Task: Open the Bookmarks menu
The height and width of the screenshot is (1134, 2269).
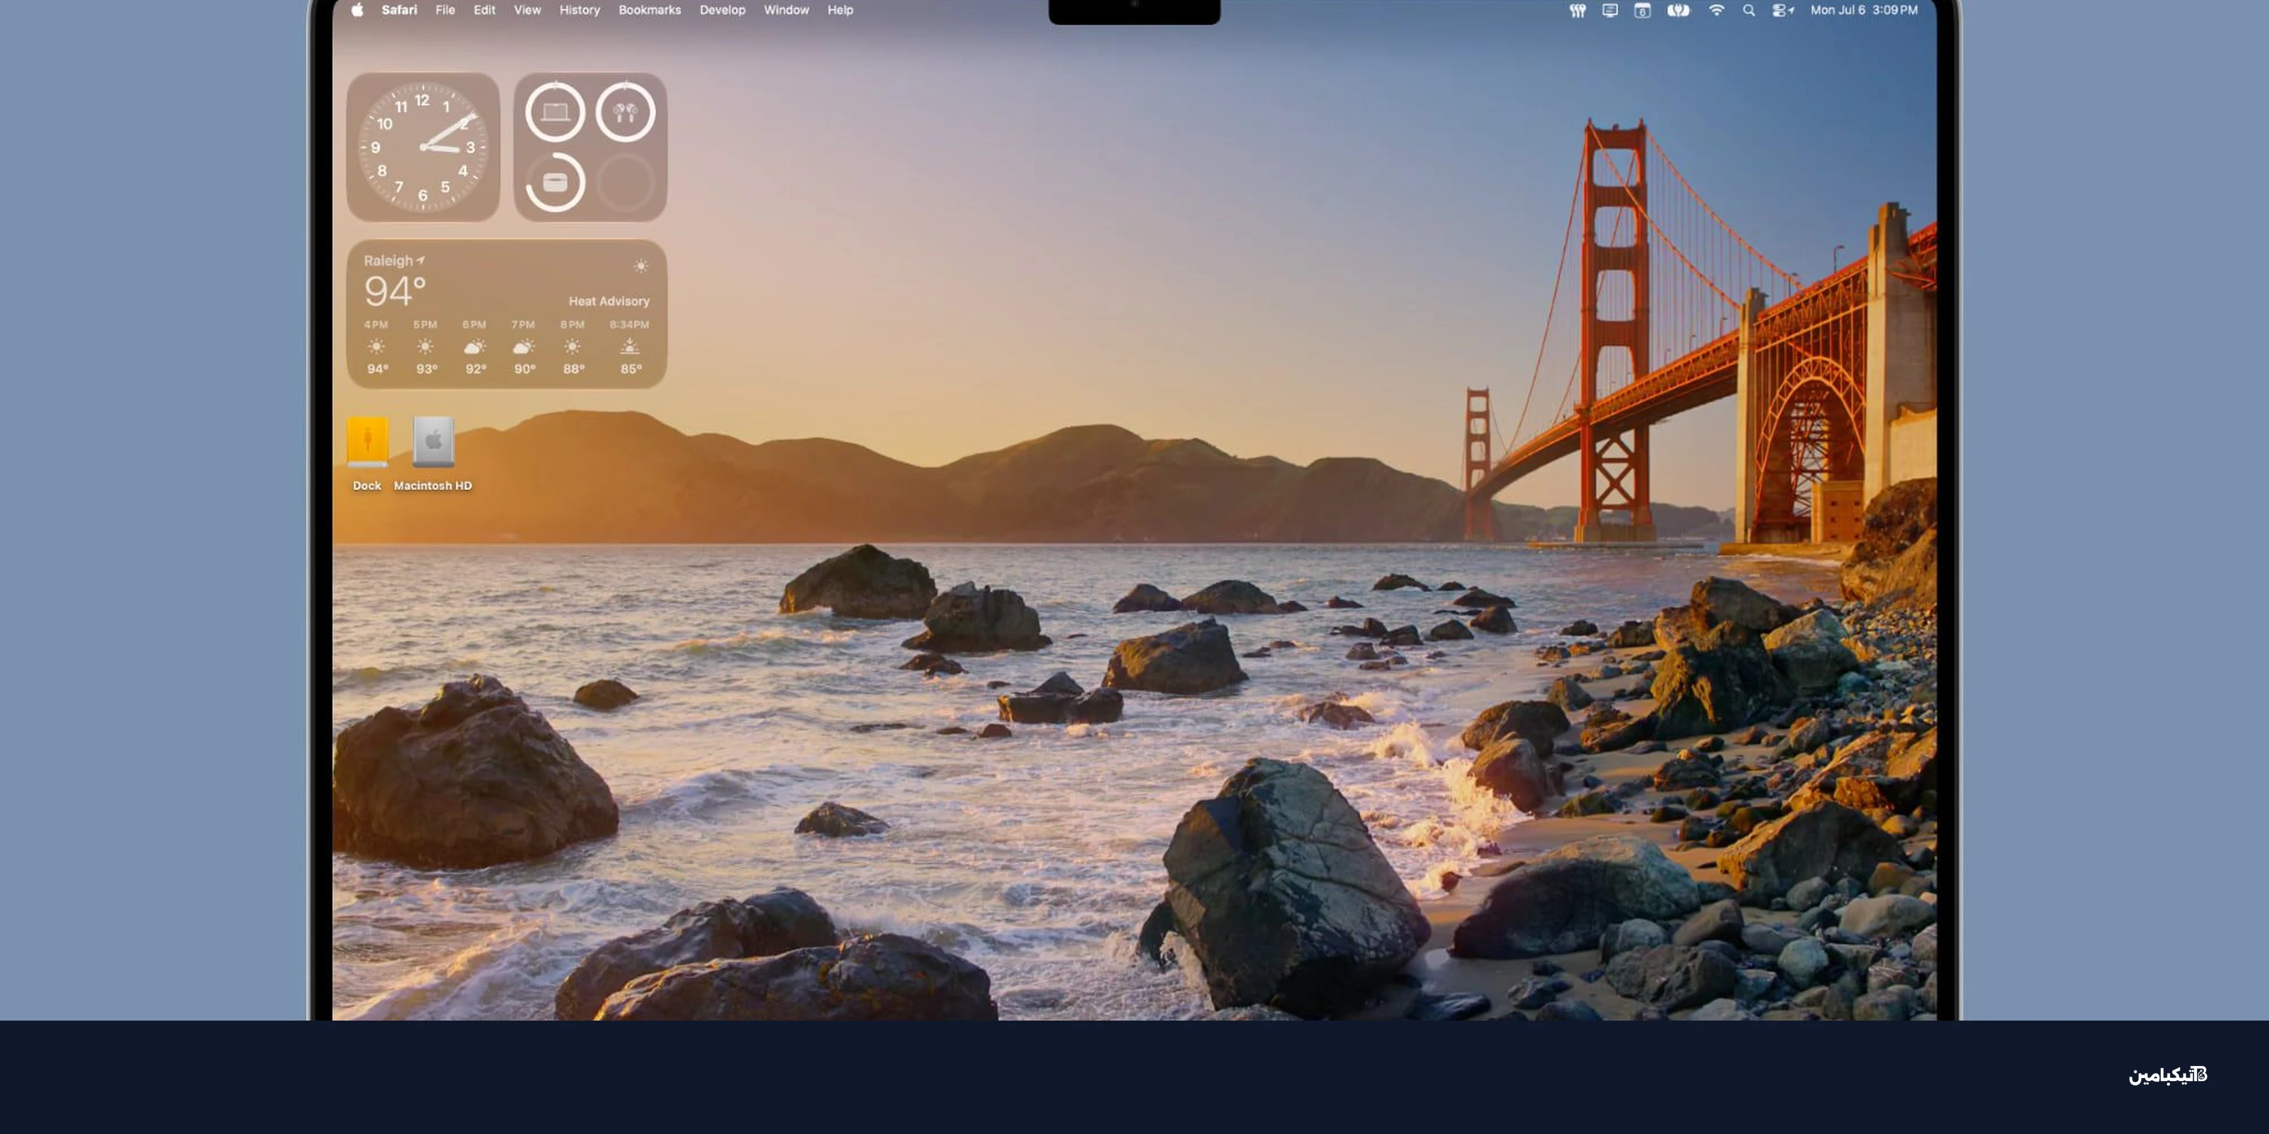Action: [x=649, y=11]
